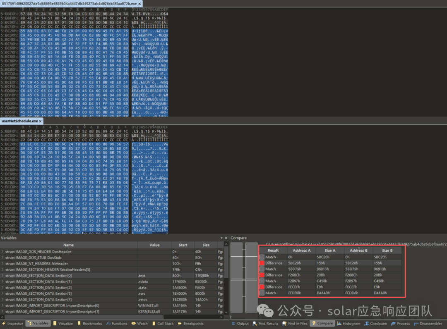
Task: Expand struct IMAGE_NT_HEADERS NtHeader
Action: 2,264
